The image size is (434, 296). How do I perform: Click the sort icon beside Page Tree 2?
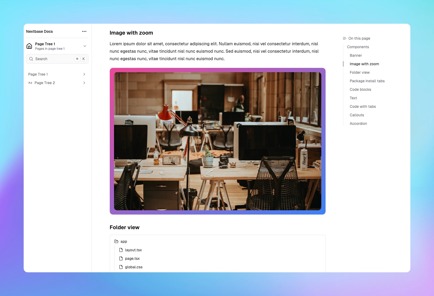[x=30, y=83]
